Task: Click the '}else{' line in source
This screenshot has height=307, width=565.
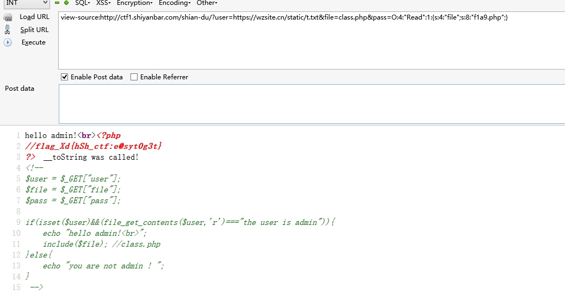Action: (39, 255)
